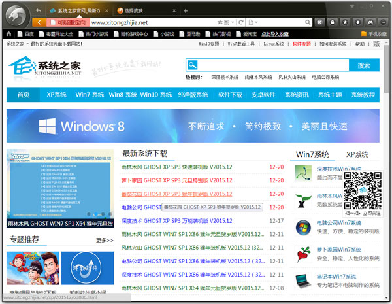This screenshot has height=304, width=392.
Task: Click the search magnifier in browser toolbar
Action: (x=308, y=22)
